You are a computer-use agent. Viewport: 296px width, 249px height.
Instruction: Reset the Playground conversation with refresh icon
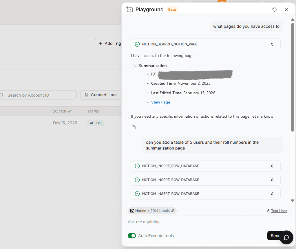tap(275, 10)
